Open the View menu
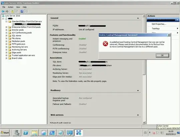The width and height of the screenshot is (180, 137). click(18, 7)
